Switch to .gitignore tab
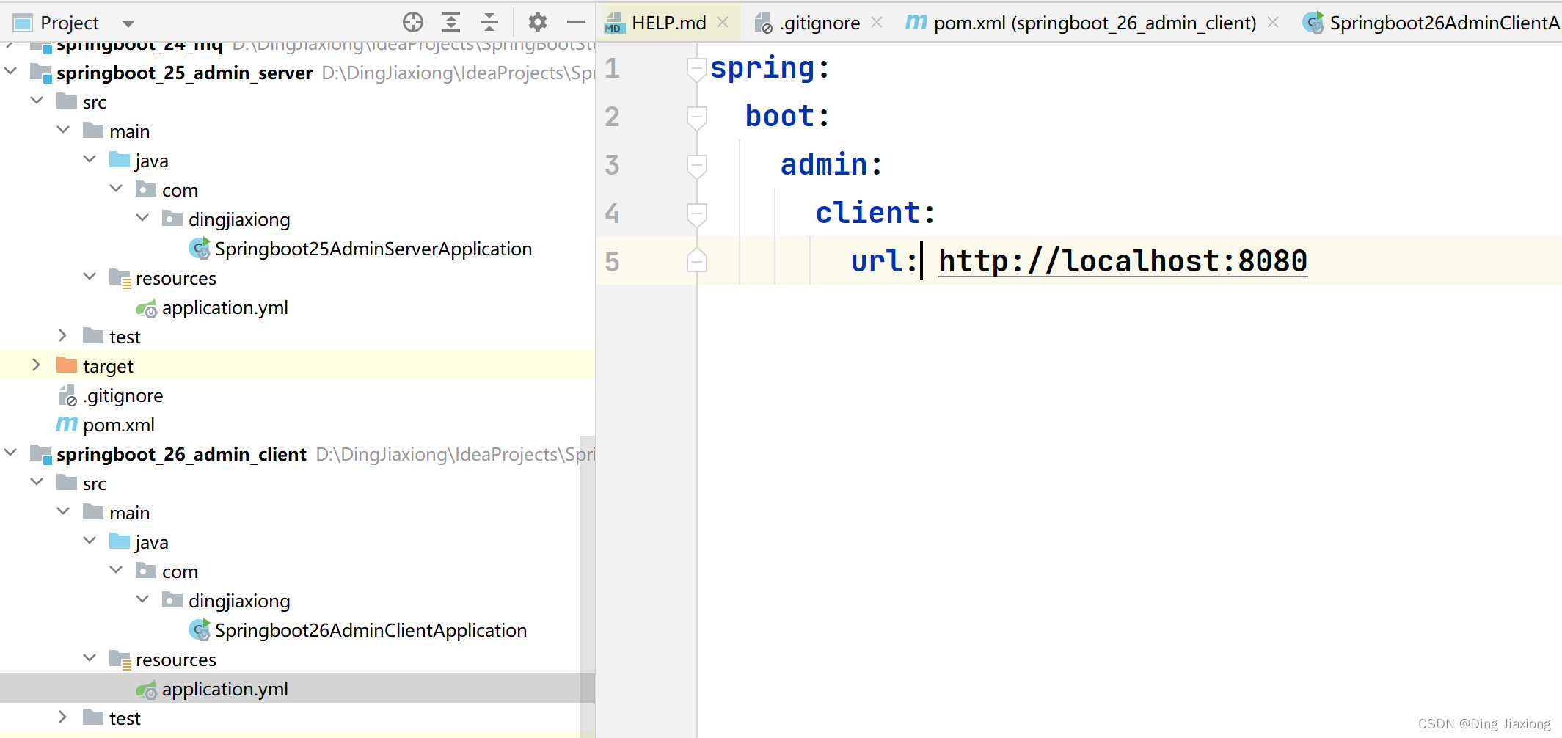This screenshot has height=738, width=1562. click(820, 23)
